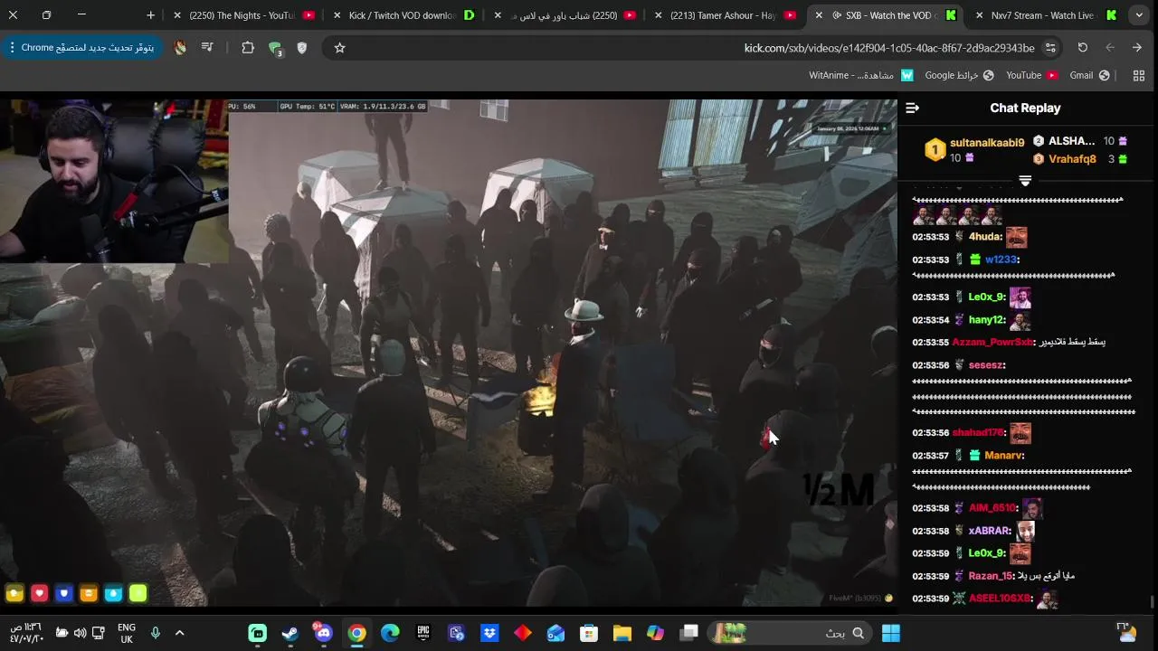Click the 02:53:57 timestamp in chat
This screenshot has width=1158, height=651.
click(x=930, y=456)
